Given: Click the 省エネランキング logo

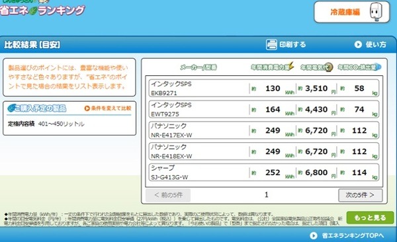Looking at the screenshot, I should pos(42,9).
